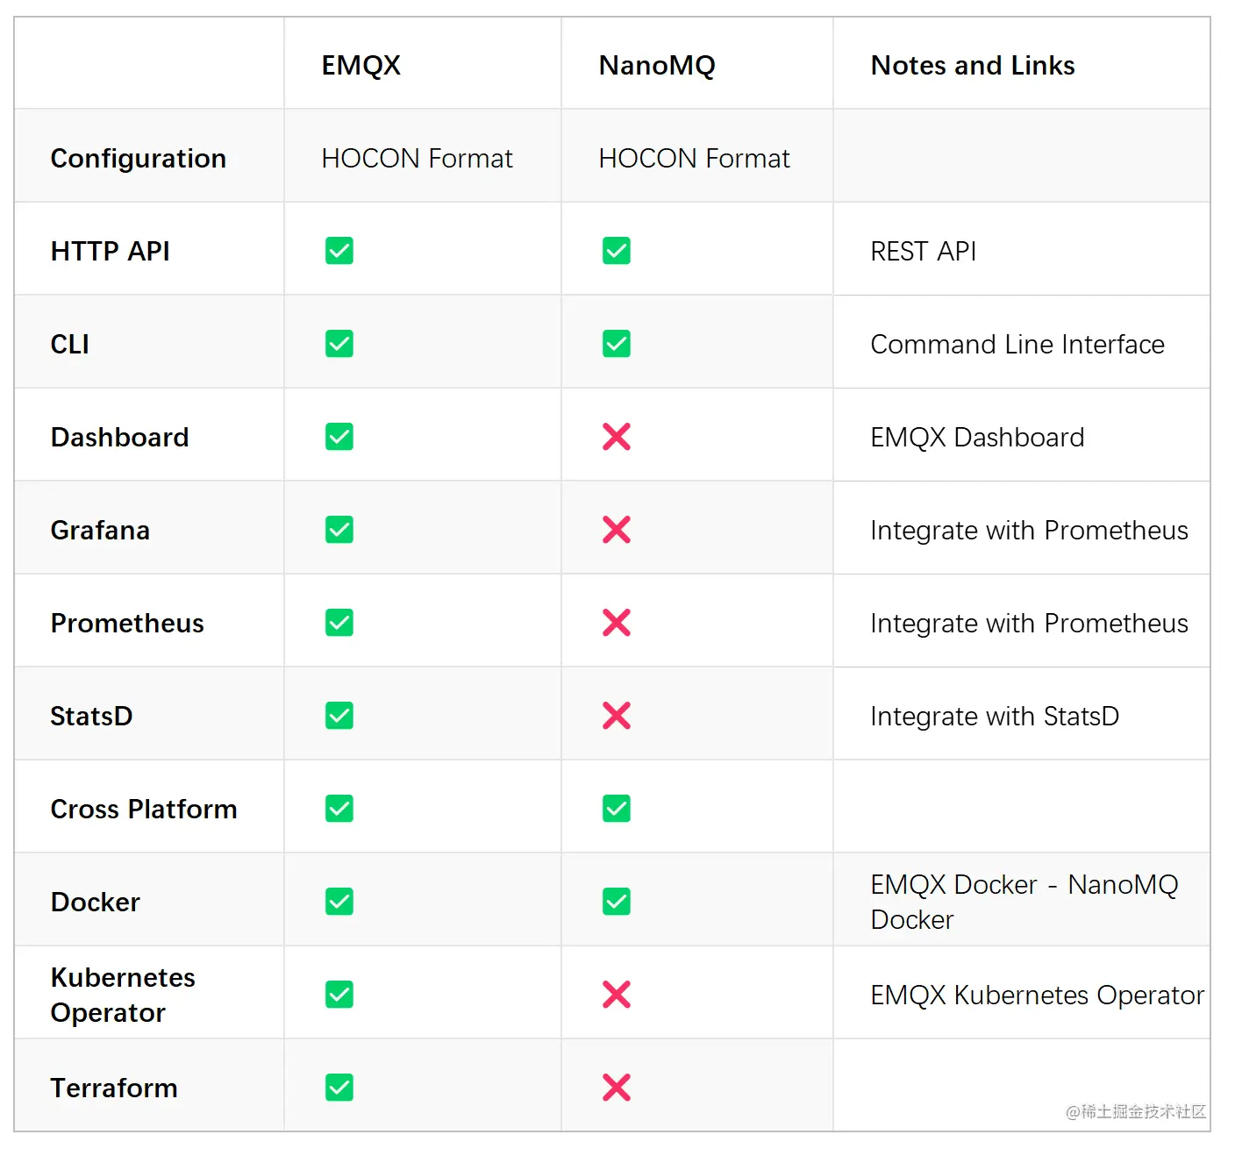
Task: Click the red X for NanoMQ Kubernetes Operator
Action: 616,995
